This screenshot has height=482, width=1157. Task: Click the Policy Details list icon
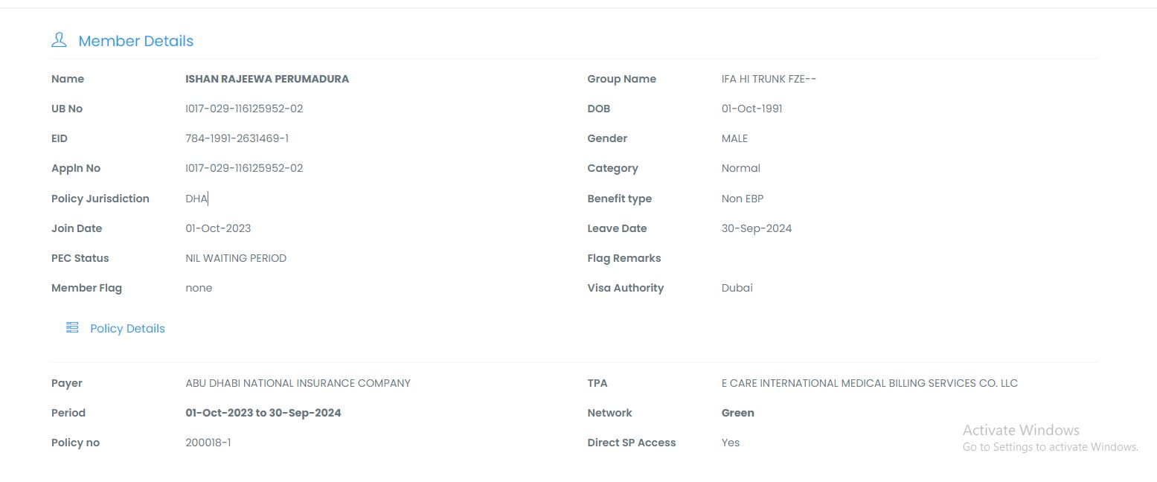(72, 327)
